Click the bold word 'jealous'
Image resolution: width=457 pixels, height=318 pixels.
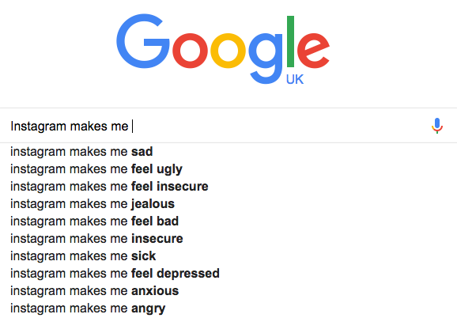(x=153, y=204)
